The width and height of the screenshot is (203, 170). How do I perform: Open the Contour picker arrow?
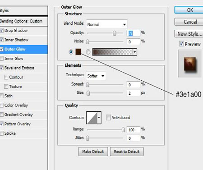(x=99, y=118)
